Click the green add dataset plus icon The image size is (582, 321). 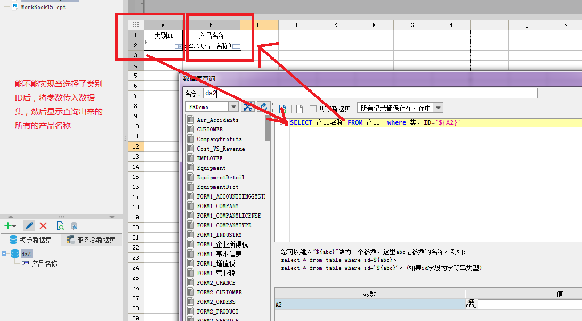[7, 226]
